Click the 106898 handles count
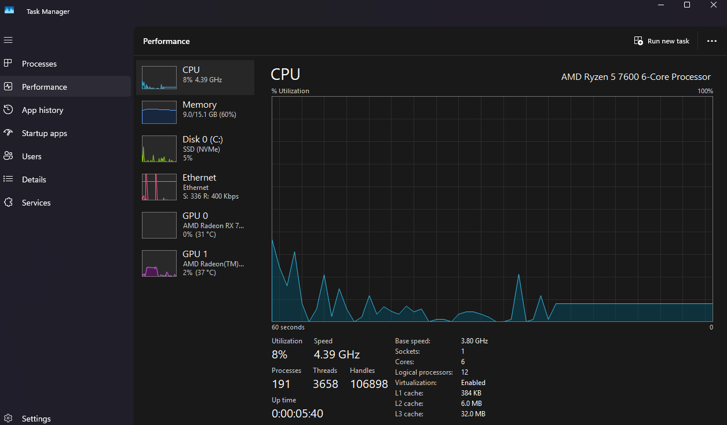 (369, 384)
